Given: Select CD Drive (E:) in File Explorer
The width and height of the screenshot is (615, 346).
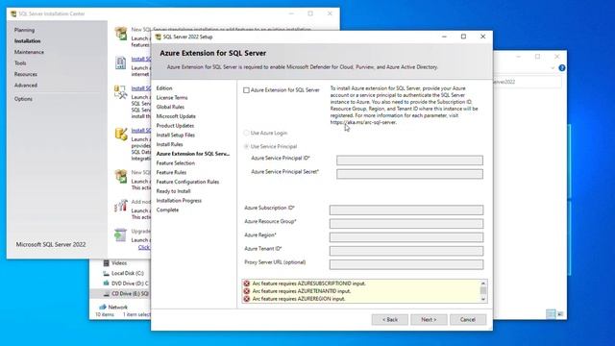Looking at the screenshot, I should pos(130,294).
